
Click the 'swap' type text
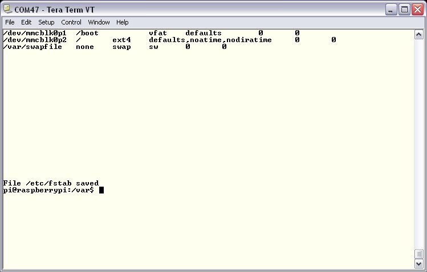121,47
